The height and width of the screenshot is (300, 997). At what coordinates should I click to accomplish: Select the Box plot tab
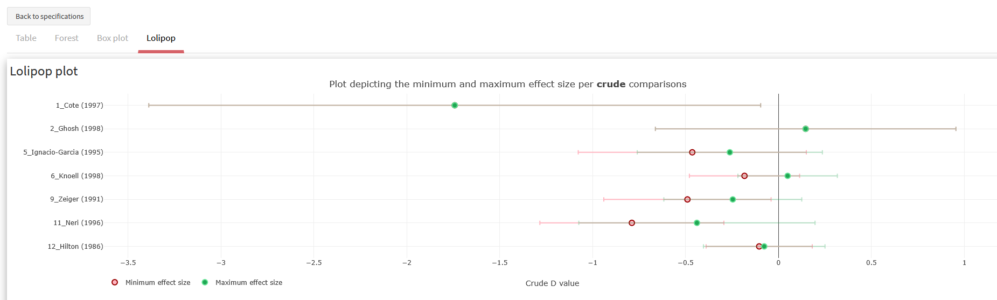pos(113,38)
